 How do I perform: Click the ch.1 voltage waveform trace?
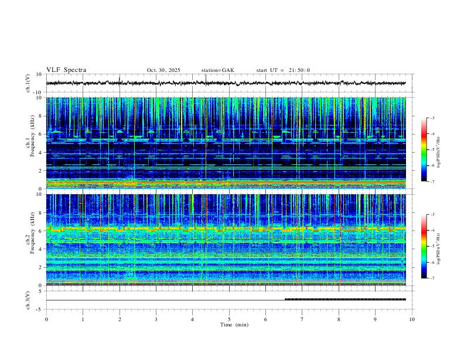pyautogui.click(x=226, y=83)
